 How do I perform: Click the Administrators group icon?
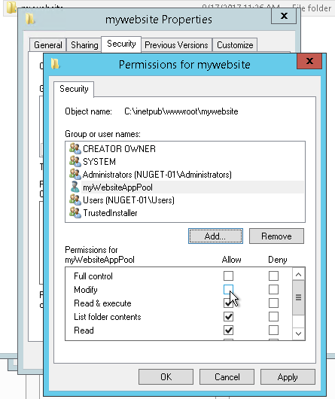(75, 175)
